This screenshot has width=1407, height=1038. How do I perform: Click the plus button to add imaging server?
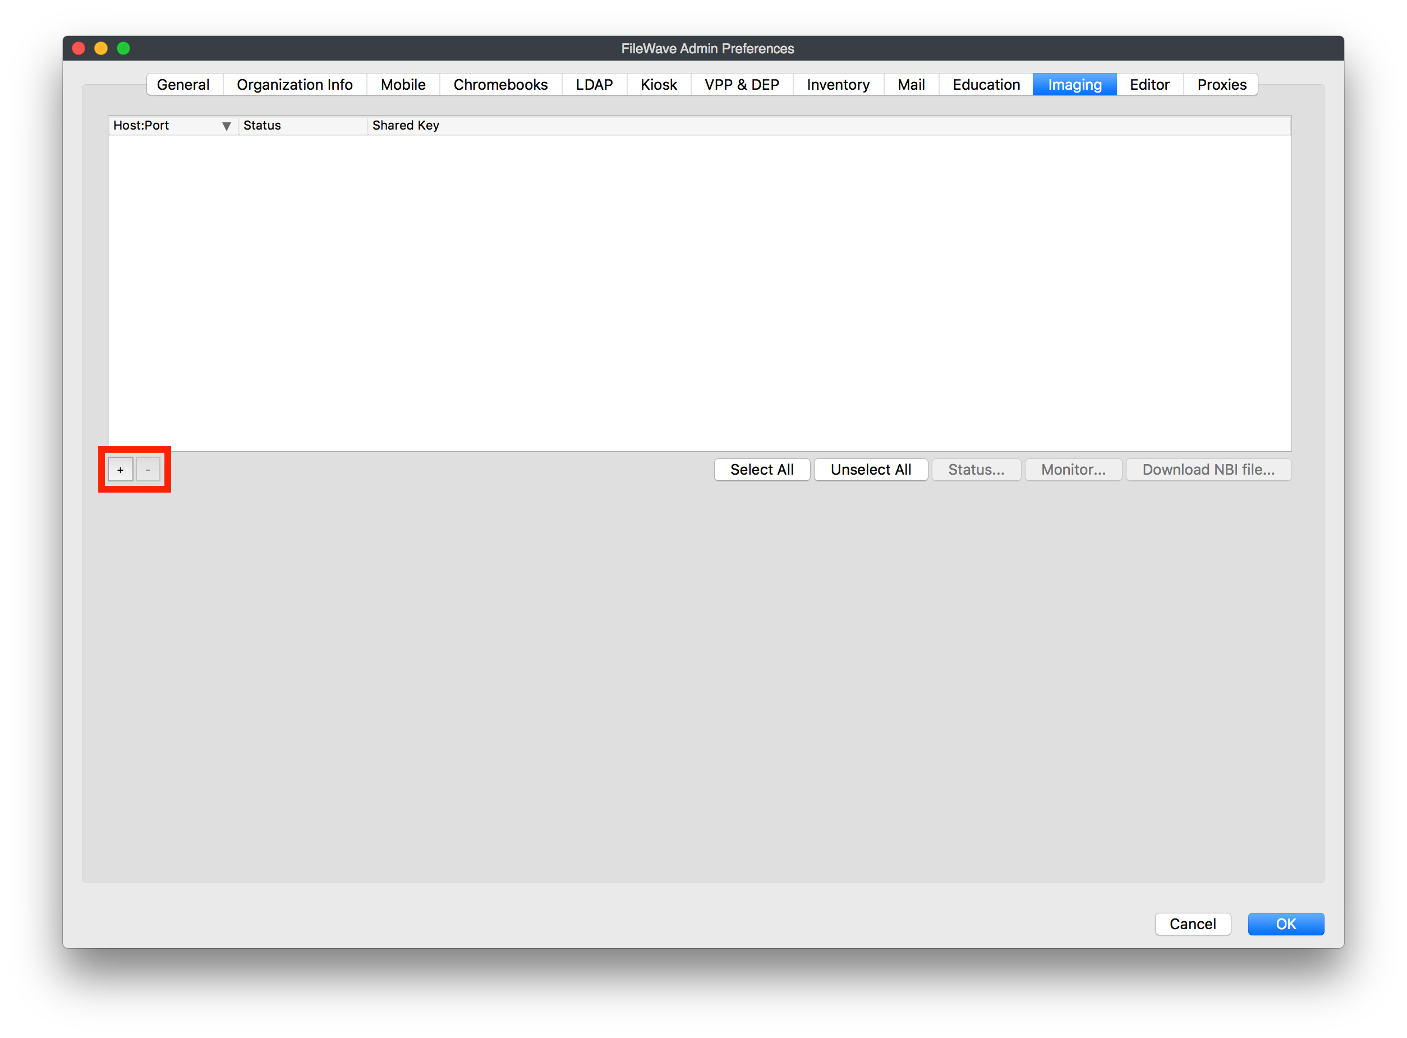pos(120,470)
